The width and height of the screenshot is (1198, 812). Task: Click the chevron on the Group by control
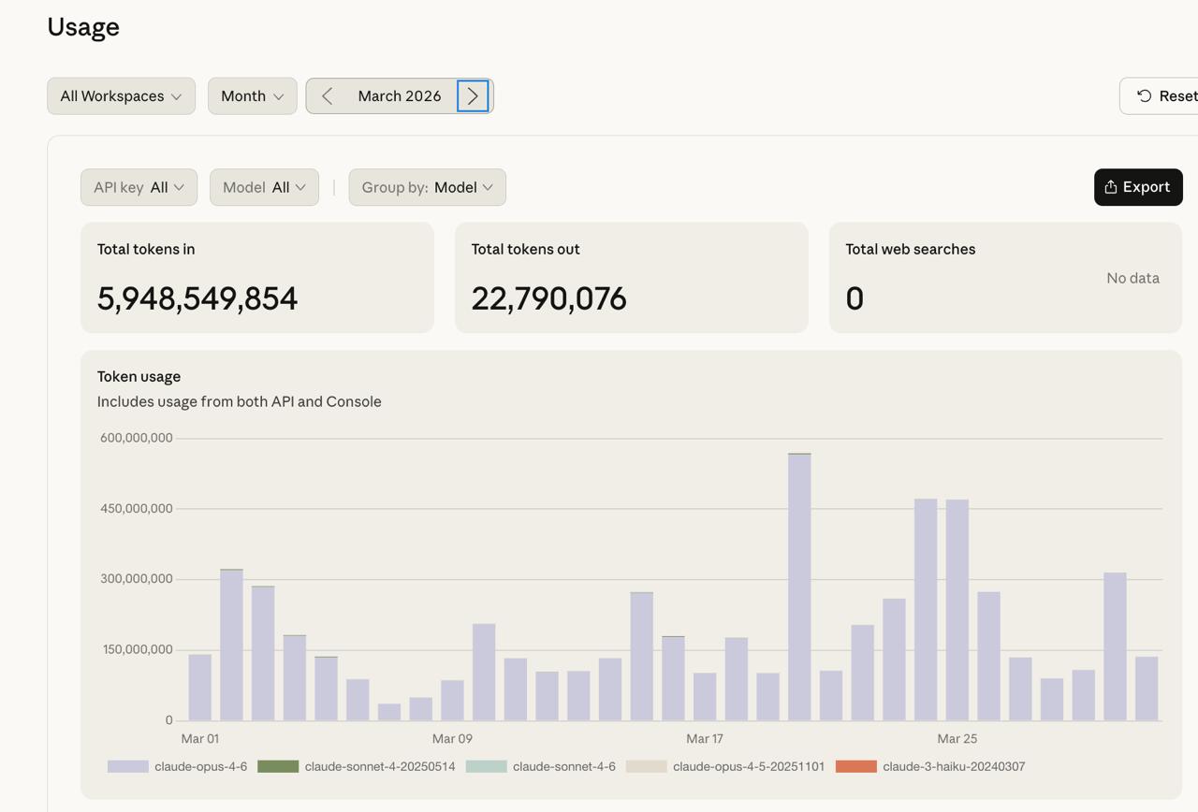coord(489,187)
